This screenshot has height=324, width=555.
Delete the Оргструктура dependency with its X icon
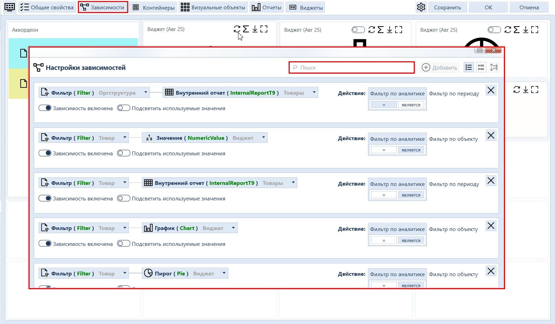pos(491,90)
